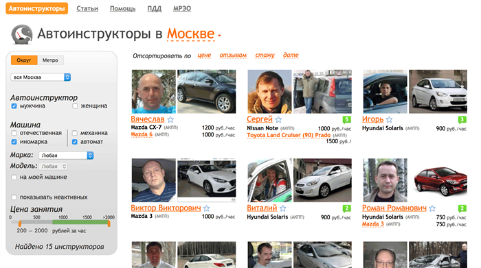The image size is (481, 268).
Task: Sort instructors by цене
Action: (204, 56)
